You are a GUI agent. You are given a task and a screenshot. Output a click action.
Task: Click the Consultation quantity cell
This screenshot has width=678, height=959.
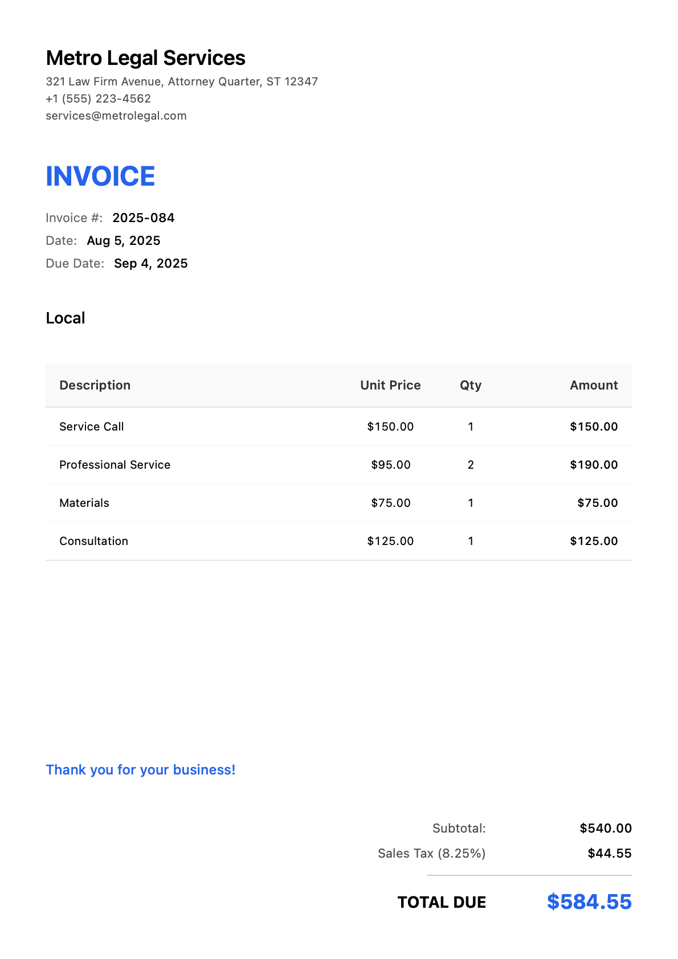(471, 541)
